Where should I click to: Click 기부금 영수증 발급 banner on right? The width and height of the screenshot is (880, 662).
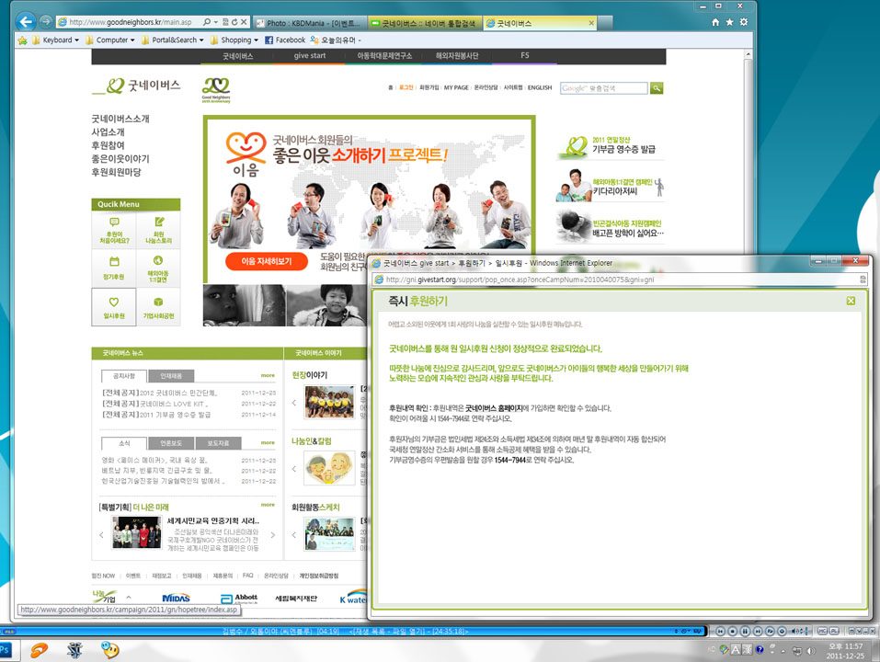click(610, 146)
